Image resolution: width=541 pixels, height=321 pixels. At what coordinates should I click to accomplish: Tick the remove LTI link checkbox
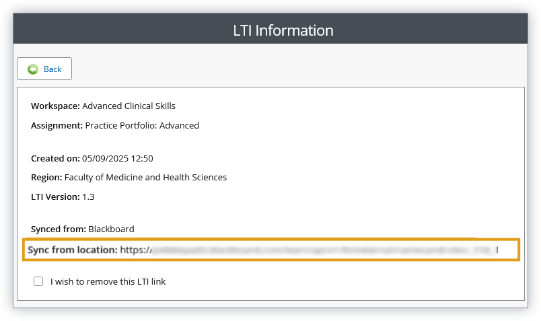click(38, 281)
